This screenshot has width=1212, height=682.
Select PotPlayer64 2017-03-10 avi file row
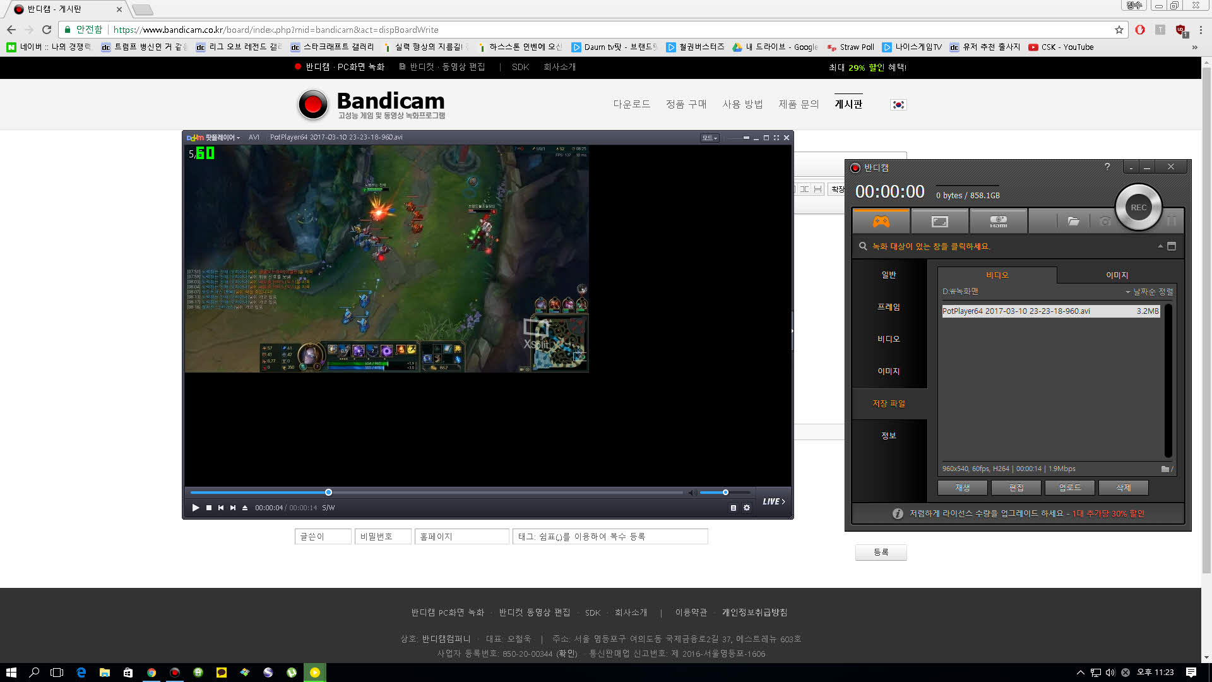[x=1050, y=311]
